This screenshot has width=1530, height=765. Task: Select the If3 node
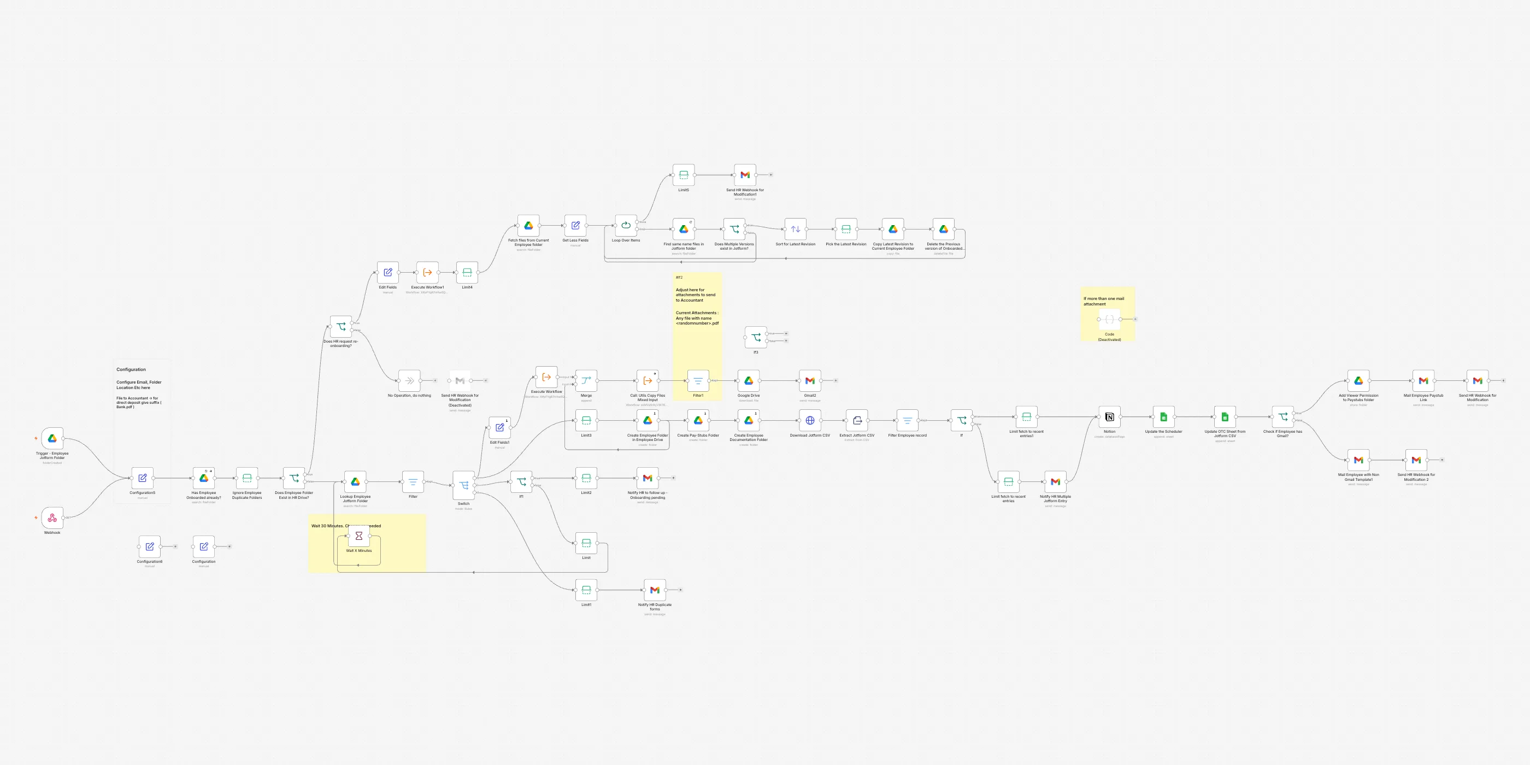coord(756,337)
